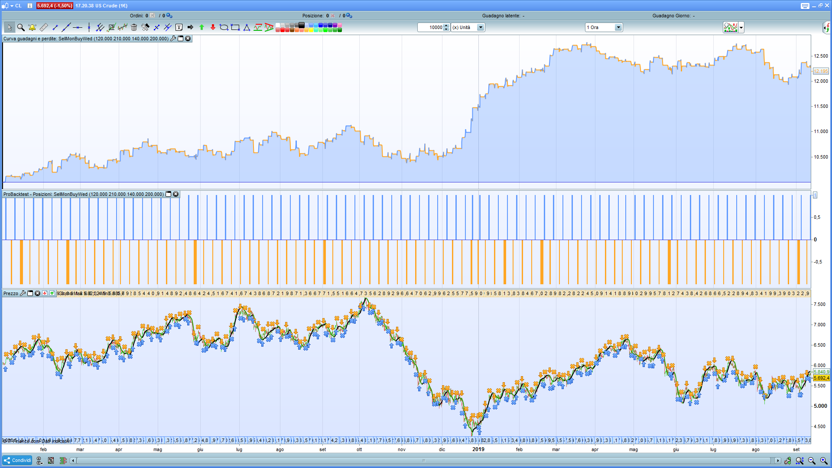This screenshot has width=832, height=468.
Task: Toggle red down-arrow button in Prezzo header
Action: click(45, 293)
